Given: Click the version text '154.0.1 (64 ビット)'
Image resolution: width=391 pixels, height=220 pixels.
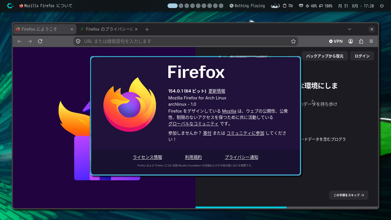Looking at the screenshot, I should (x=187, y=91).
